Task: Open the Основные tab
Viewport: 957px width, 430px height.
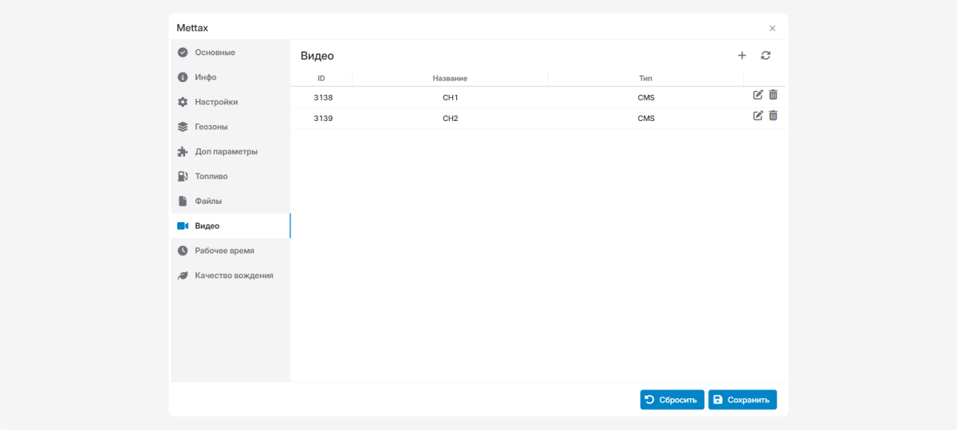Action: (215, 53)
